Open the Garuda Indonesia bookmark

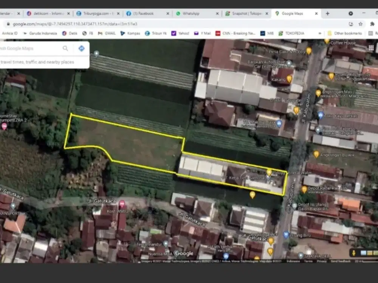click(40, 33)
